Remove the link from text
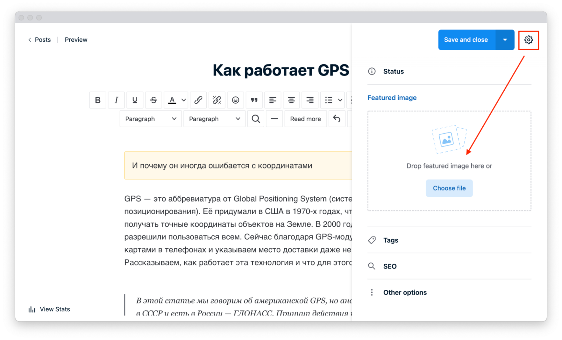Image resolution: width=562 pixels, height=340 pixels. (217, 100)
